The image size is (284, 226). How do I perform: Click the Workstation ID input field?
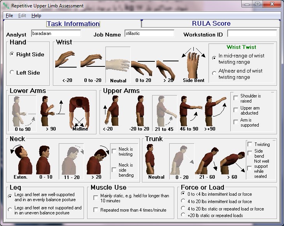coord(252,34)
